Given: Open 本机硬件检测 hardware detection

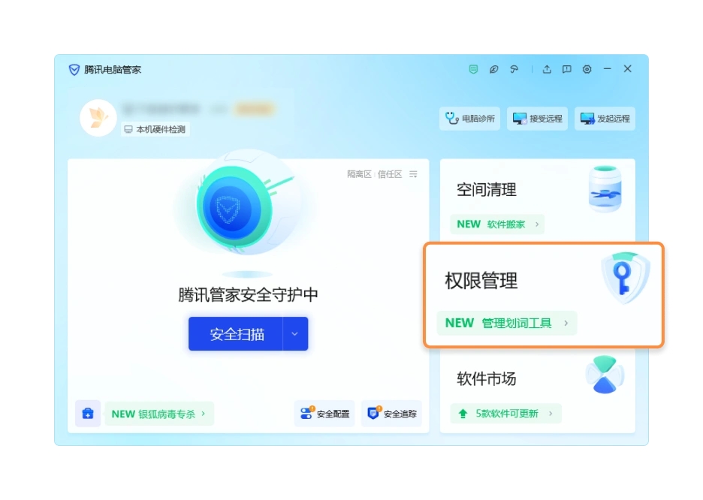Looking at the screenshot, I should tap(155, 129).
